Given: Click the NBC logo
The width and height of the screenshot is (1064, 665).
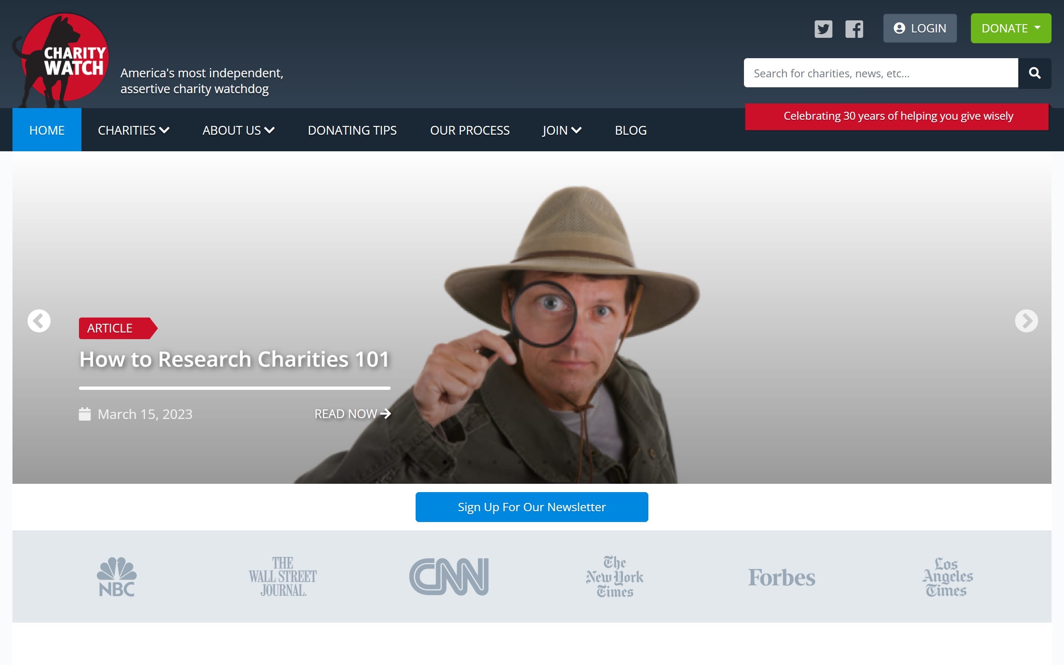Looking at the screenshot, I should [116, 576].
